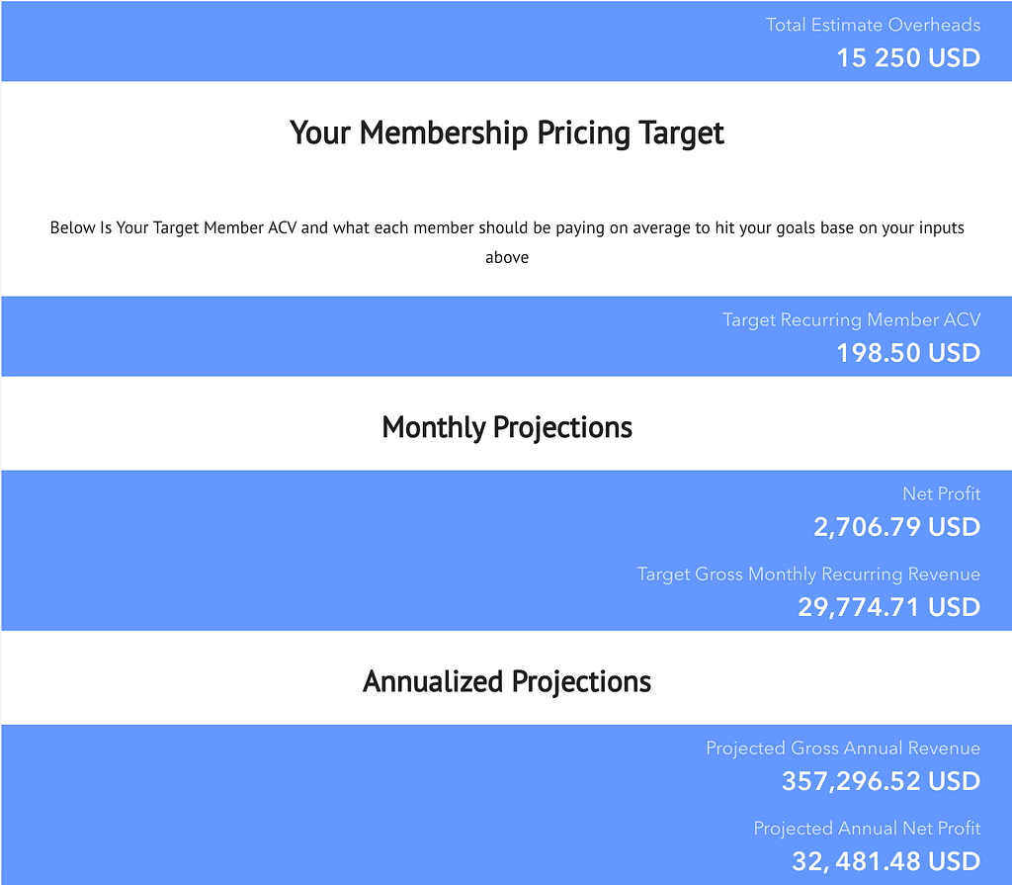Click the word 'above' beneath the description
Screen dimensions: 1012x885
[507, 258]
